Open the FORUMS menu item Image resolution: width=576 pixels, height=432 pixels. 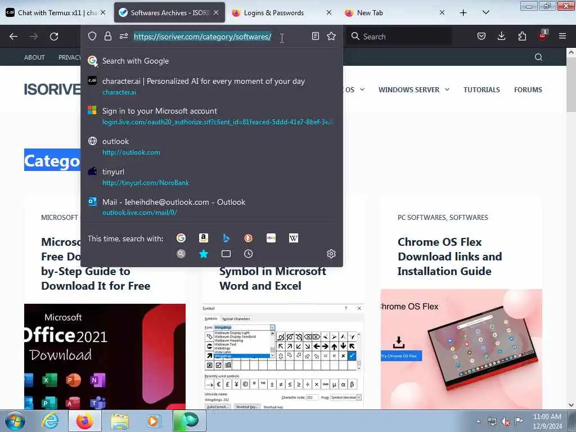pos(528,89)
